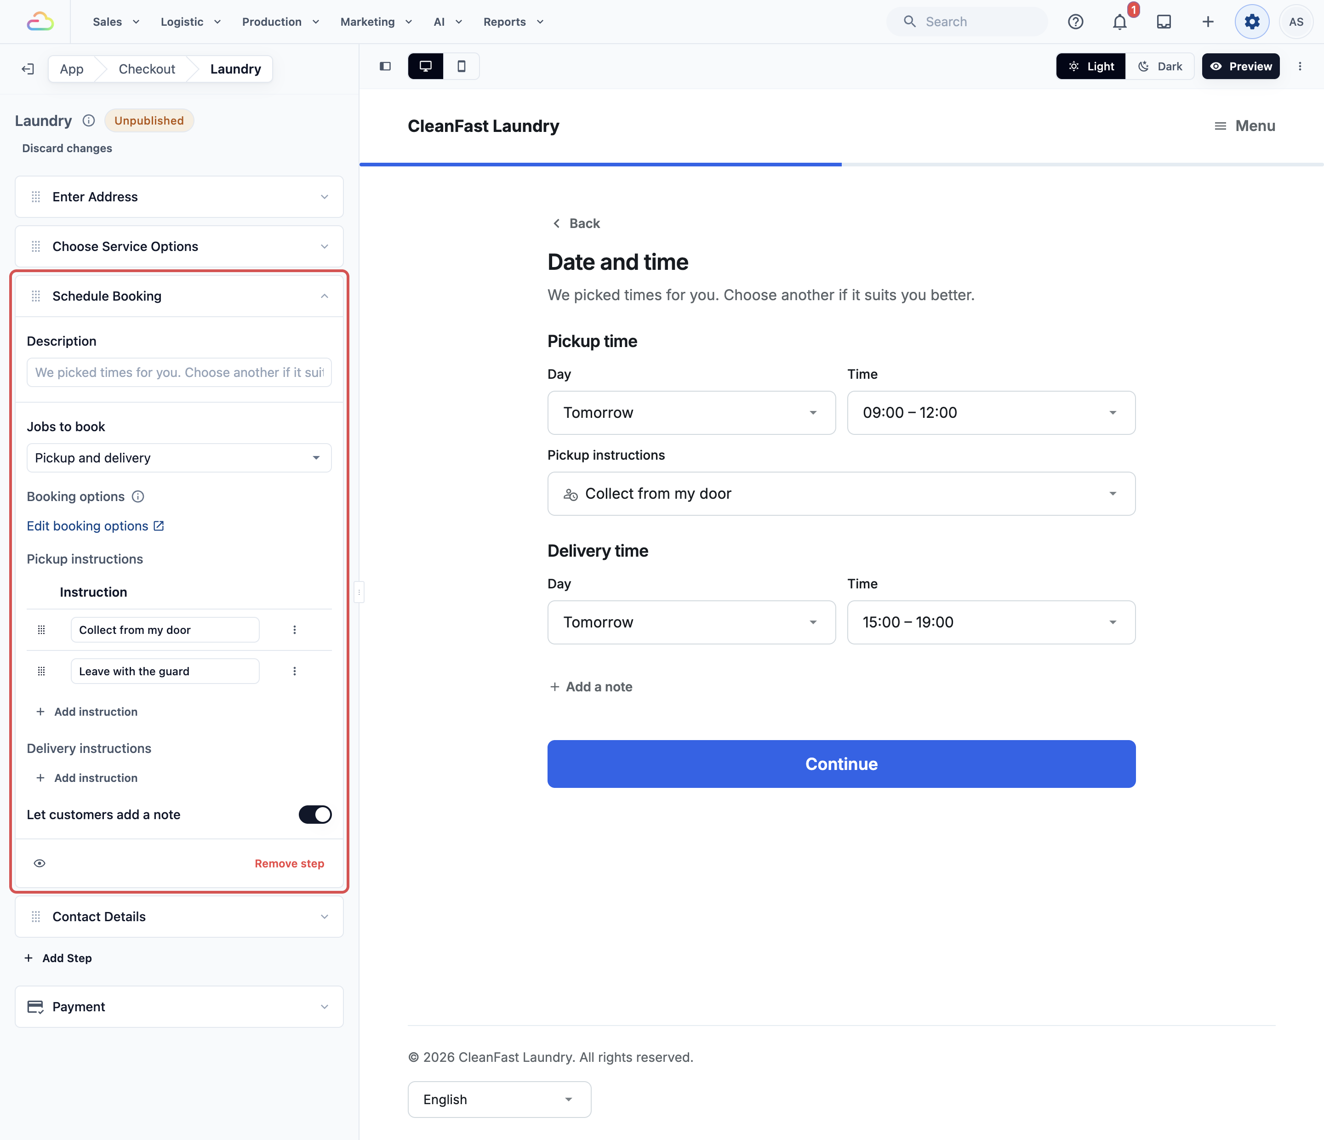1324x1140 pixels.
Task: Click the Booking options info icon
Action: point(138,496)
